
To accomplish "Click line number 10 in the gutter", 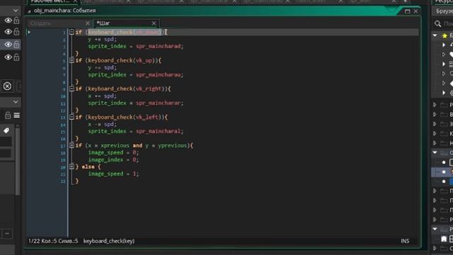I will click(x=63, y=96).
